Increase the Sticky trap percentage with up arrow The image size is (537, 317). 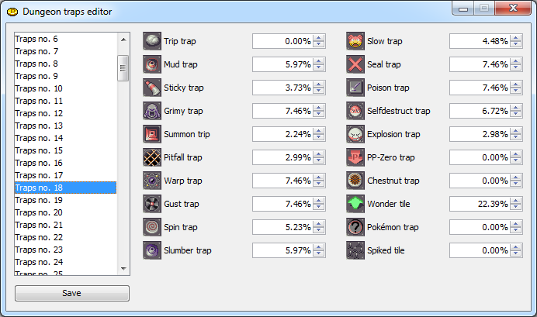pyautogui.click(x=319, y=84)
